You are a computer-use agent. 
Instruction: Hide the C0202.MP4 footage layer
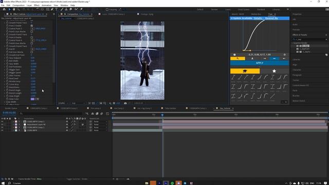[2, 130]
